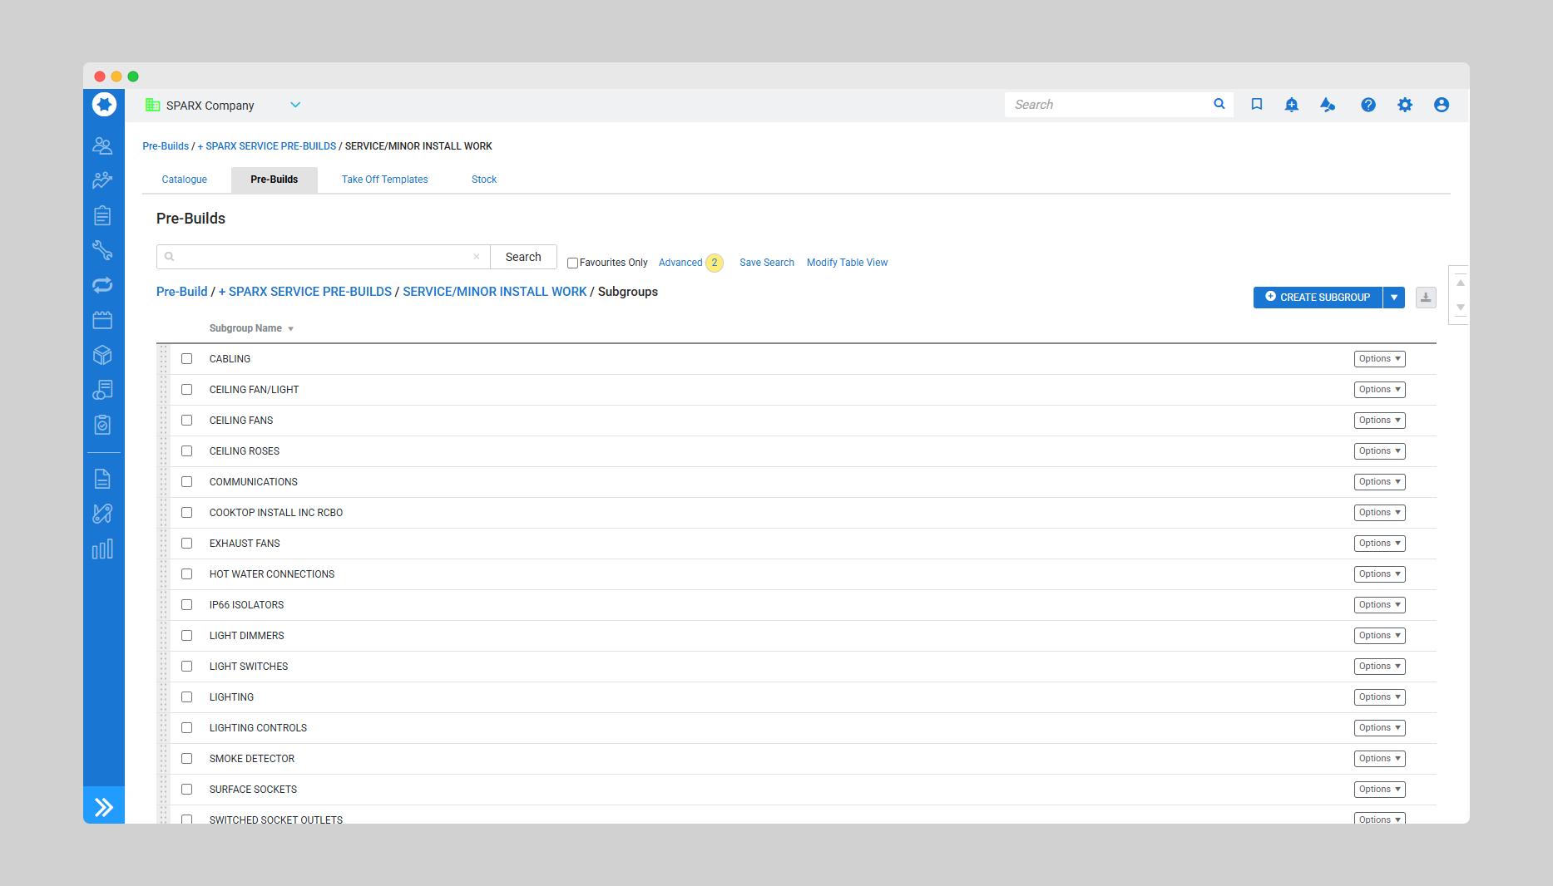Open the bar chart reports icon
Viewport: 1553px width, 886px height.
[102, 549]
